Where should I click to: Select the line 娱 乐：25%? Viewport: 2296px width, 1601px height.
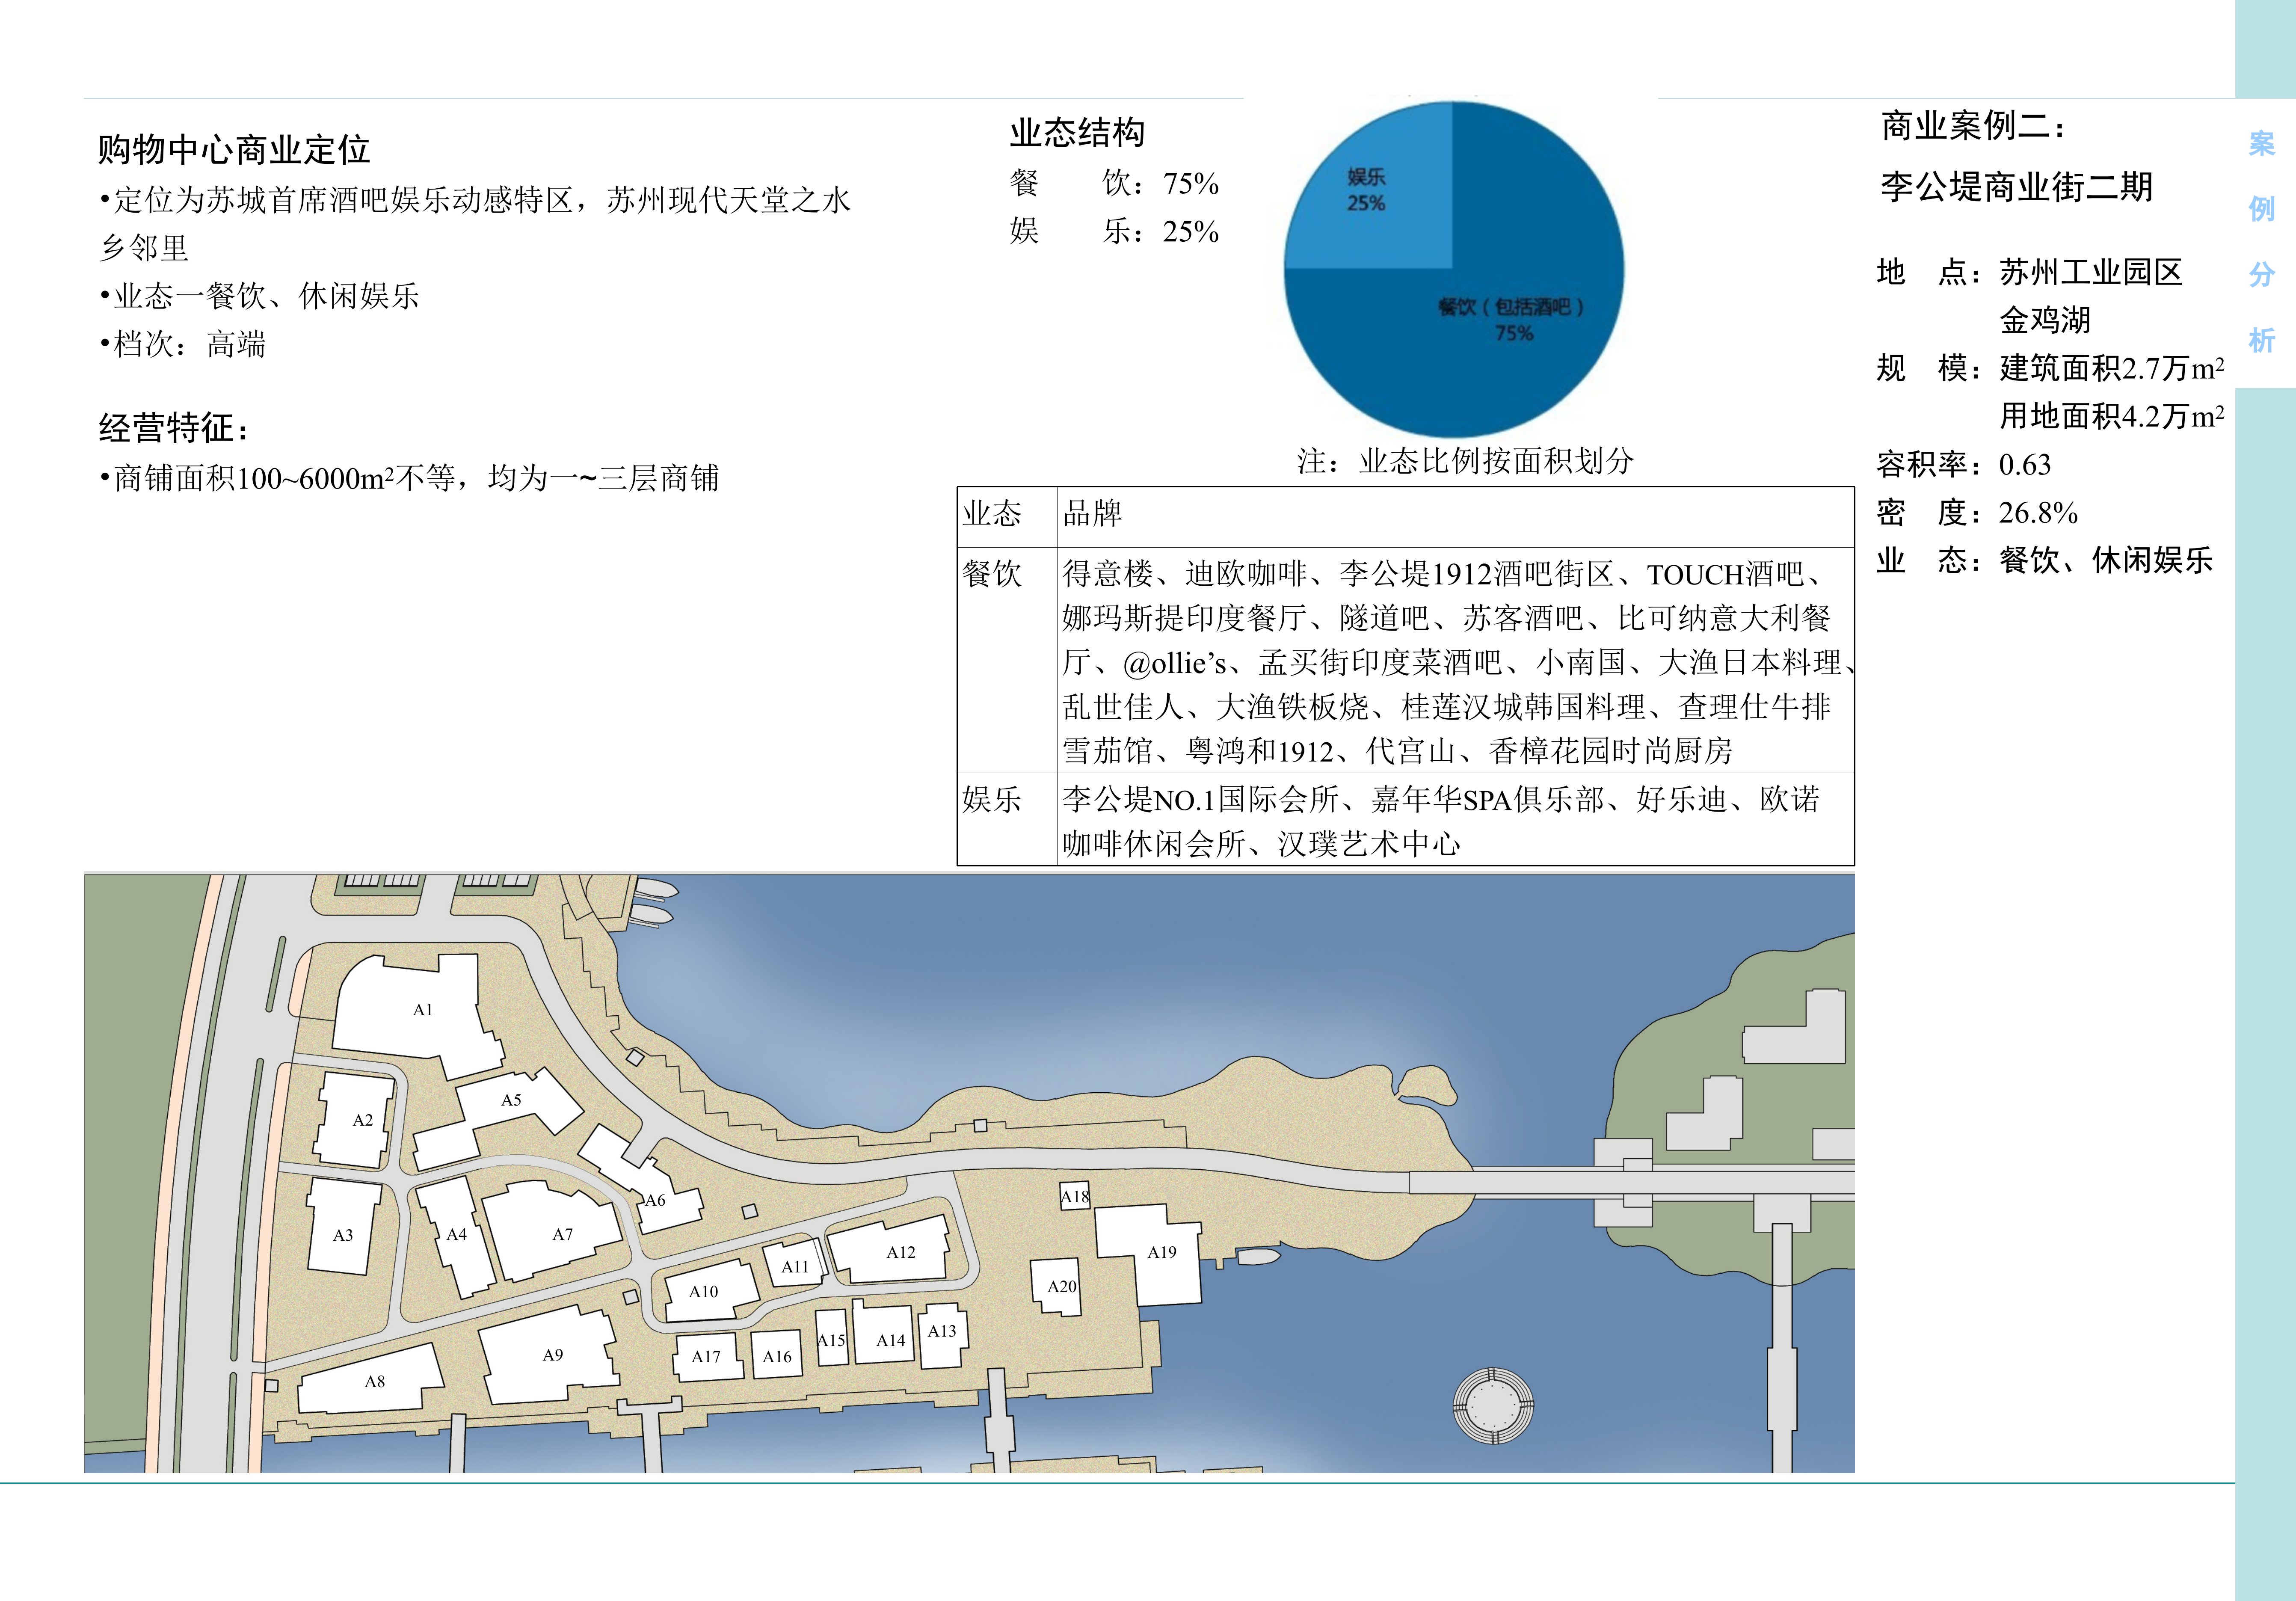[1114, 231]
